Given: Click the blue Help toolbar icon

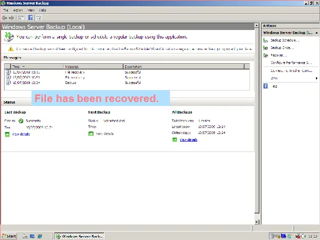Looking at the screenshot, I should click(30, 18).
